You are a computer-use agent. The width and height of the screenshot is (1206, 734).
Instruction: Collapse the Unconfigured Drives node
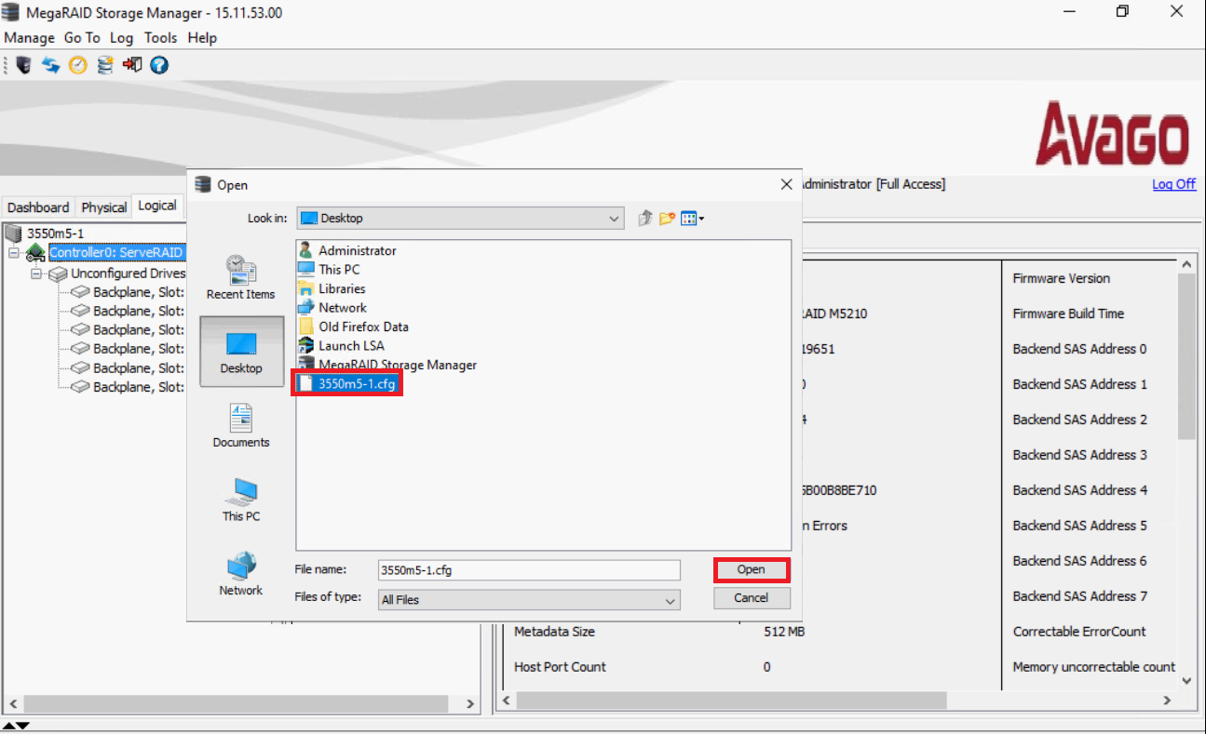point(35,274)
